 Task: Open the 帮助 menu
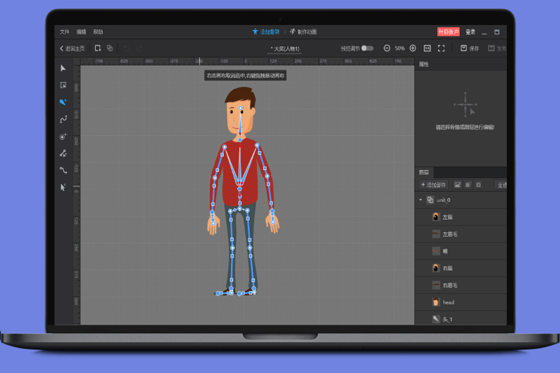(98, 32)
